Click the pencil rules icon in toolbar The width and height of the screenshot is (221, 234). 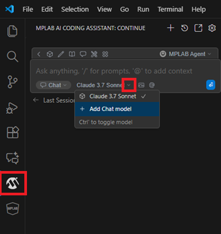61,54
